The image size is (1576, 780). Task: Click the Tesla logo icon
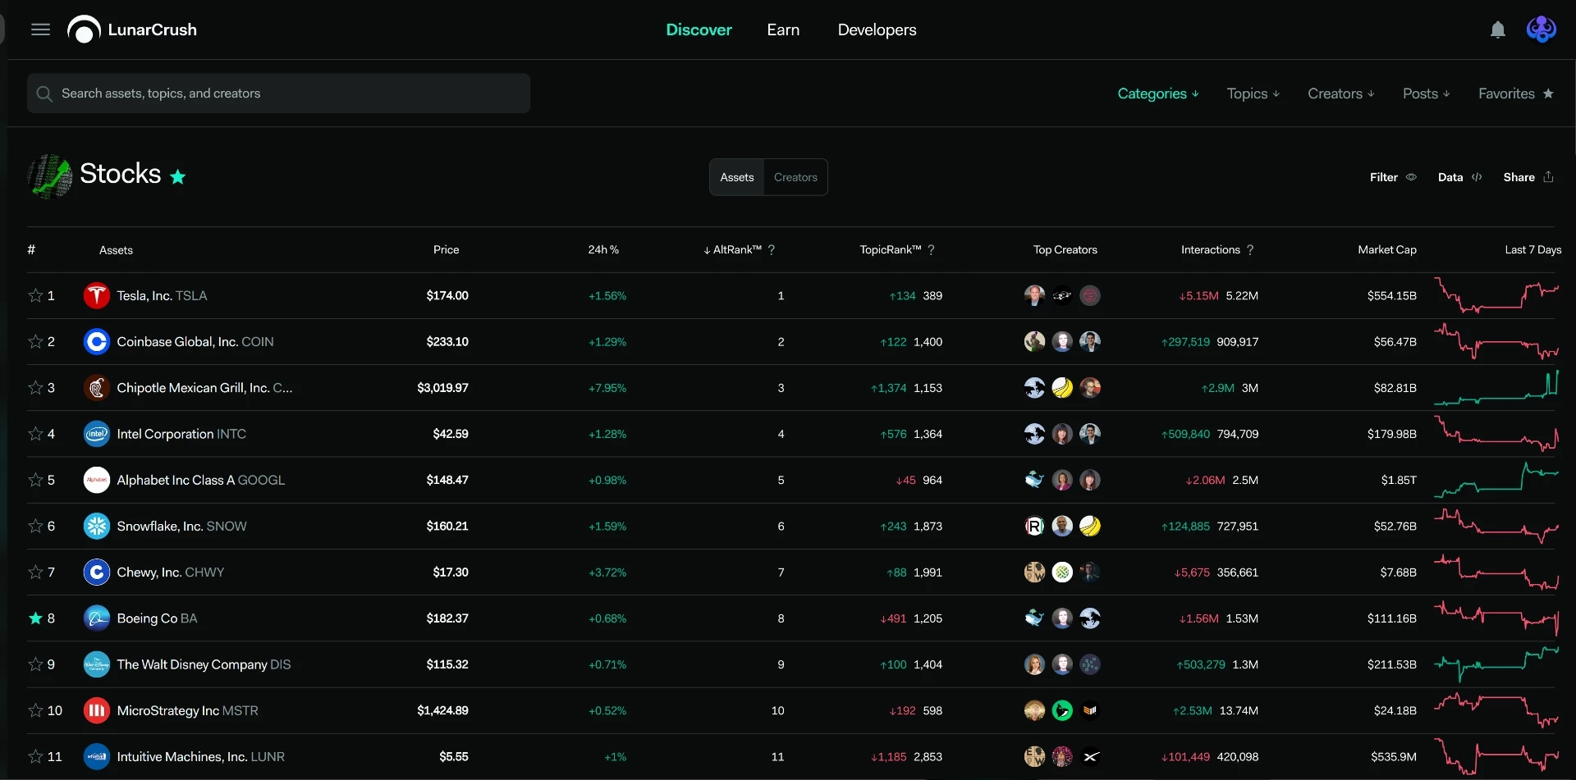click(97, 295)
